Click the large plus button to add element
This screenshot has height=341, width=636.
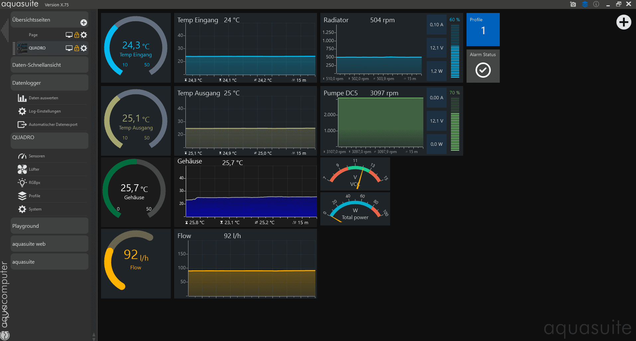tap(624, 22)
